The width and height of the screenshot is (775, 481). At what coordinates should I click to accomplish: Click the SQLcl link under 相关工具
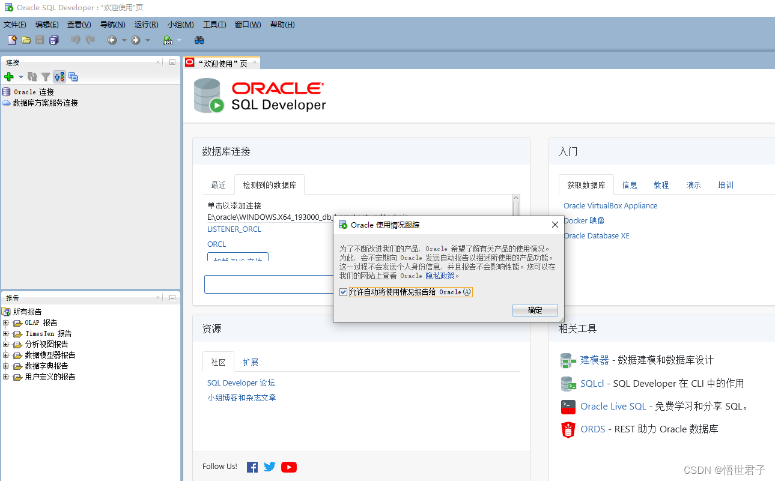(592, 383)
